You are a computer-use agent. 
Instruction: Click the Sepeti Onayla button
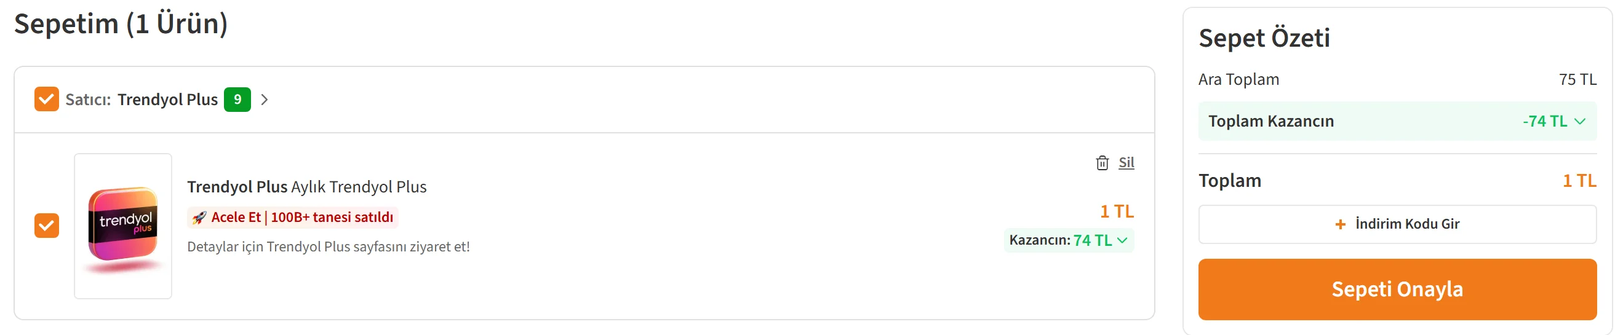[1397, 290]
